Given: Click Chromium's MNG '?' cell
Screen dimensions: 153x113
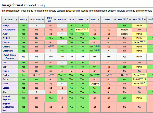Looking at the screenshot, I should 109,51.
